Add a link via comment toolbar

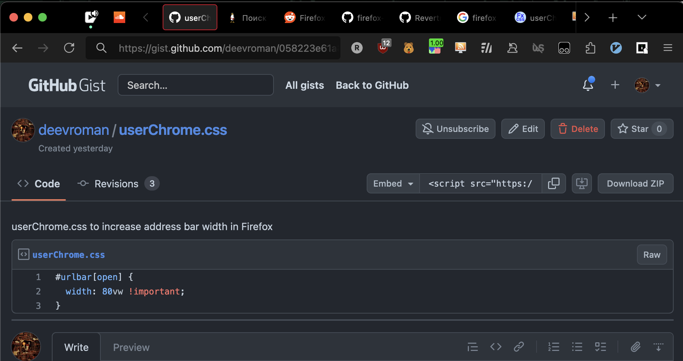(x=519, y=347)
